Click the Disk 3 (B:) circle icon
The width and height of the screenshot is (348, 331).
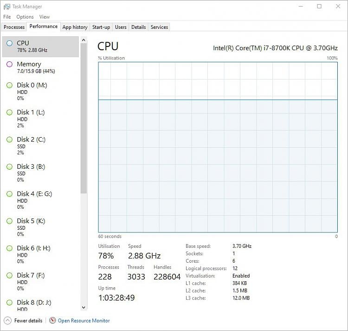tap(9, 167)
